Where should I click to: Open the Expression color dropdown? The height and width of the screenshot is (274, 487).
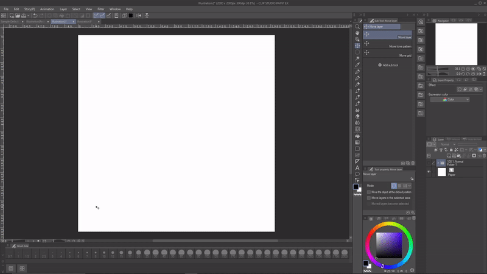(x=450, y=99)
